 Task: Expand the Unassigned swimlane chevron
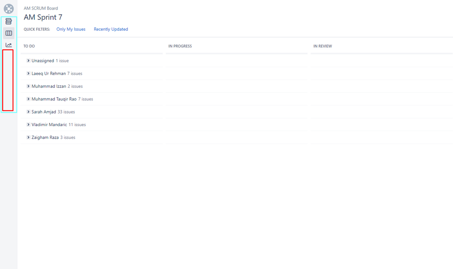tap(28, 61)
